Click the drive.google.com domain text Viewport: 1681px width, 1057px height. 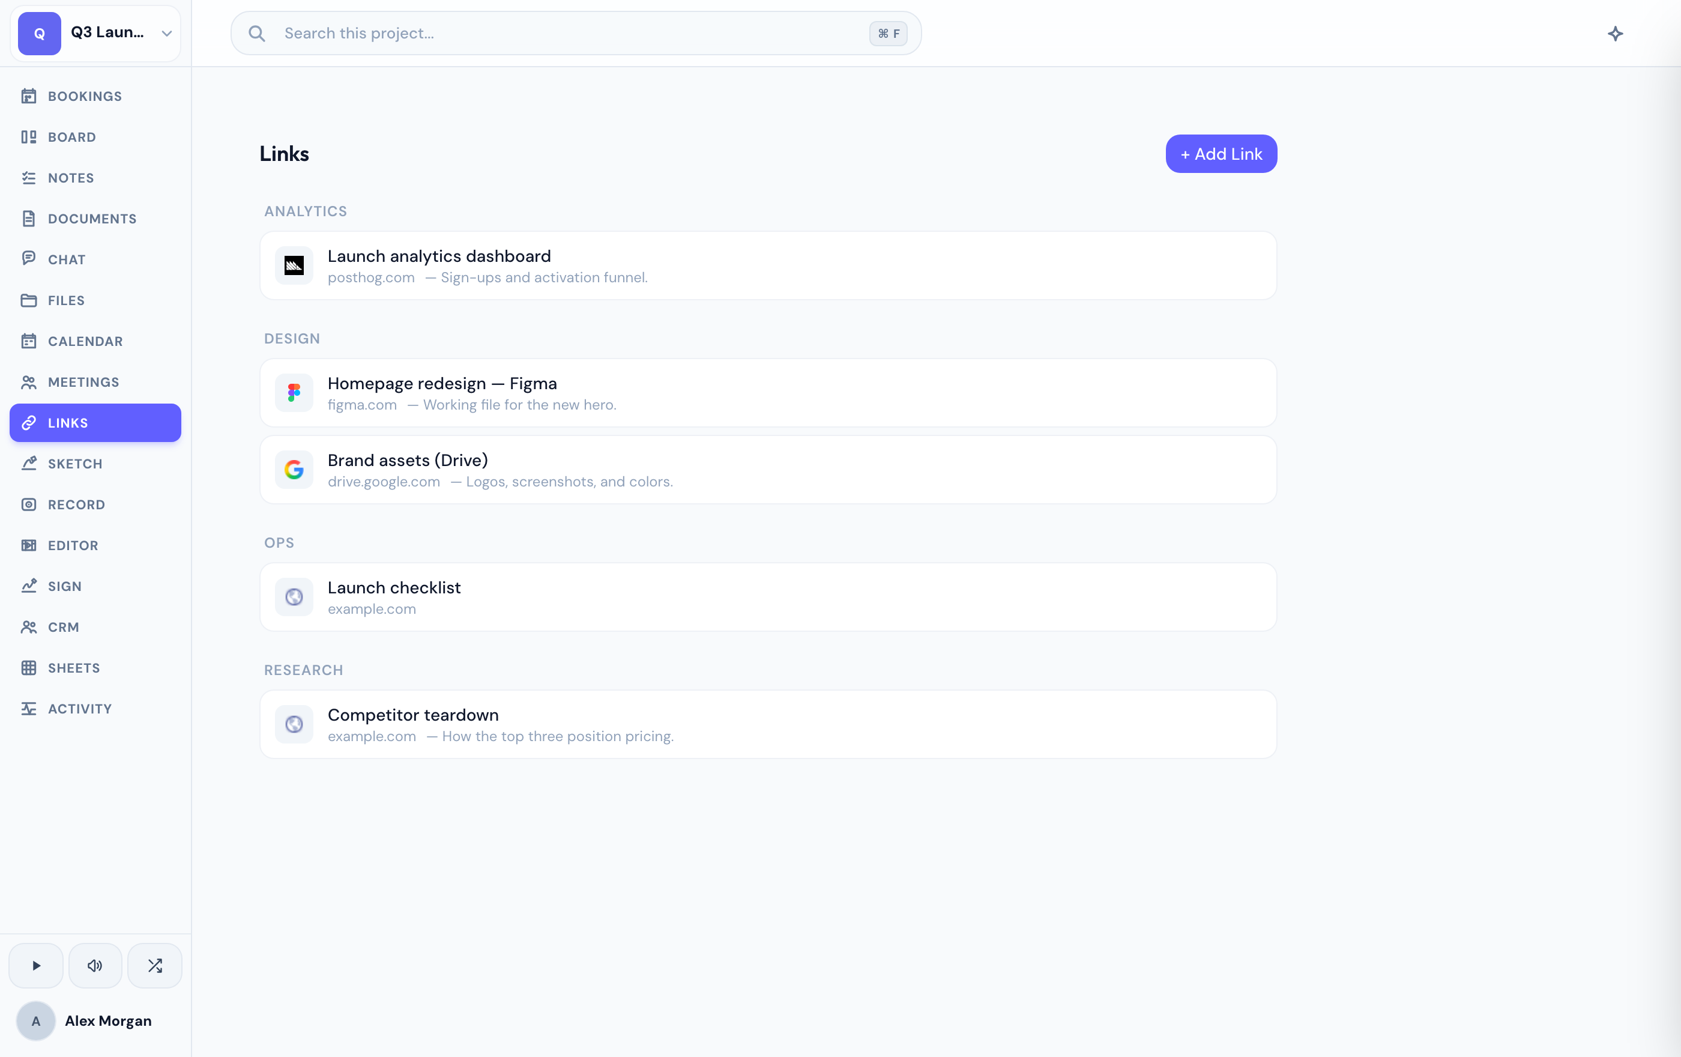point(384,482)
